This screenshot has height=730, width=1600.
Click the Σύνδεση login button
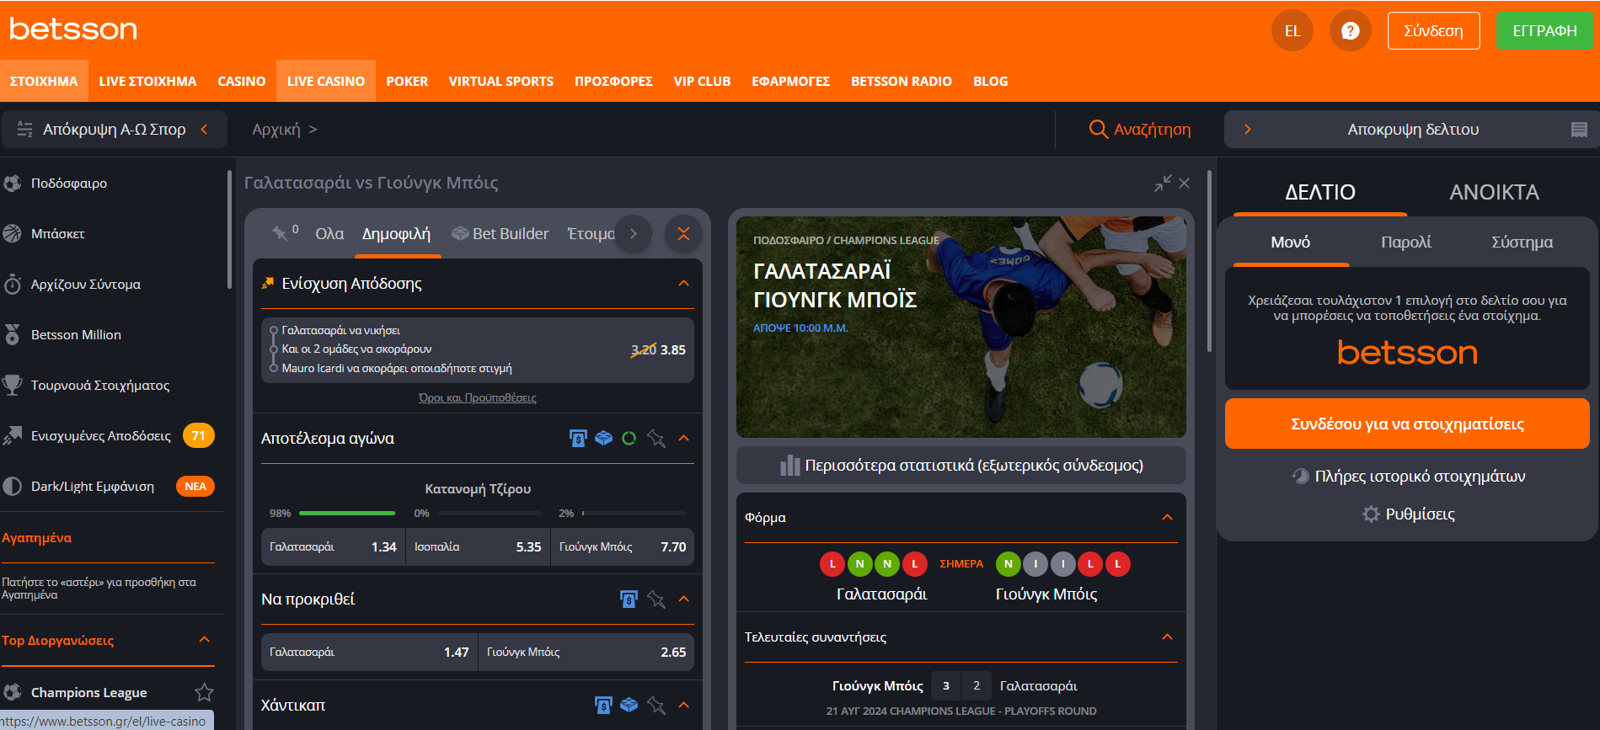1433,31
